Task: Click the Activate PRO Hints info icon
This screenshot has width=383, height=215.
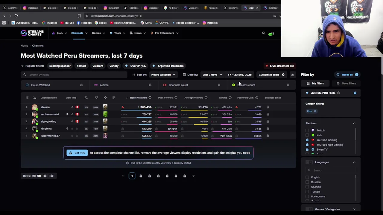Action: pos(338,93)
